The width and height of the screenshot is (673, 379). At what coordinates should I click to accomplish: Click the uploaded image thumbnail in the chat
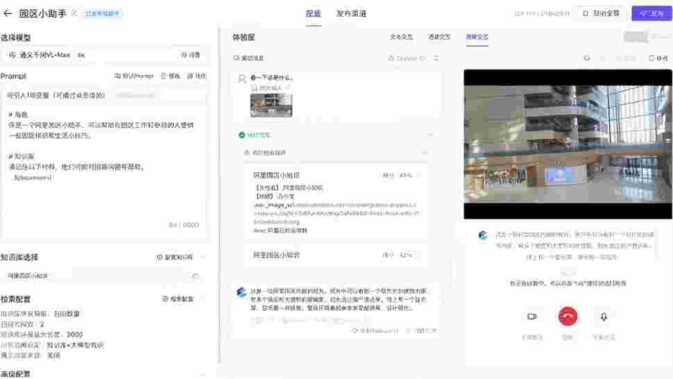[x=271, y=105]
